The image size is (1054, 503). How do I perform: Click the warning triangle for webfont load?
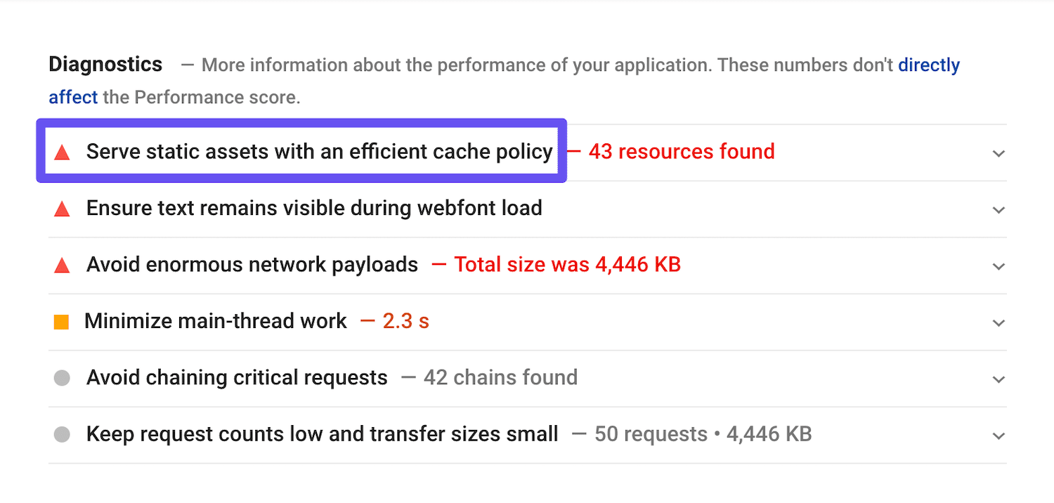pyautogui.click(x=62, y=209)
